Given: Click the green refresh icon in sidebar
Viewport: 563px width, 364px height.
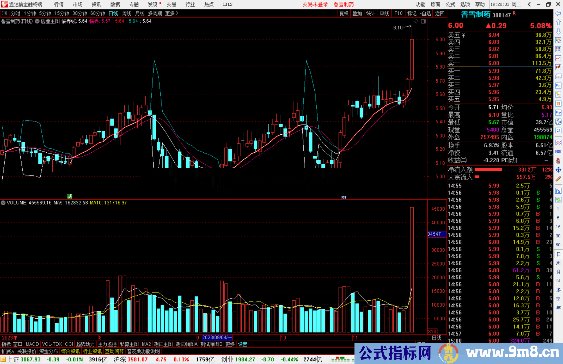Looking at the screenshot, I should pos(558,200).
